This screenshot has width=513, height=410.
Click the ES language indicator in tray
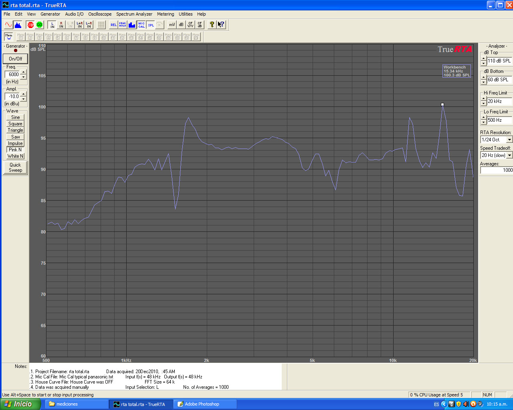(x=436, y=404)
